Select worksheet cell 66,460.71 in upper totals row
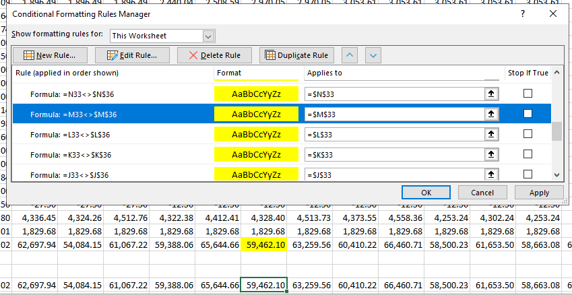This screenshot has height=295, width=572. (402, 245)
